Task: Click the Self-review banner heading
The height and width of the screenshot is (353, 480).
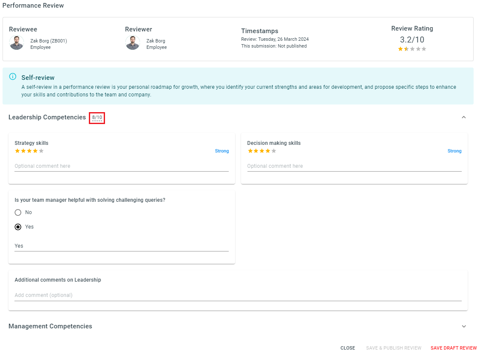Action: [38, 78]
